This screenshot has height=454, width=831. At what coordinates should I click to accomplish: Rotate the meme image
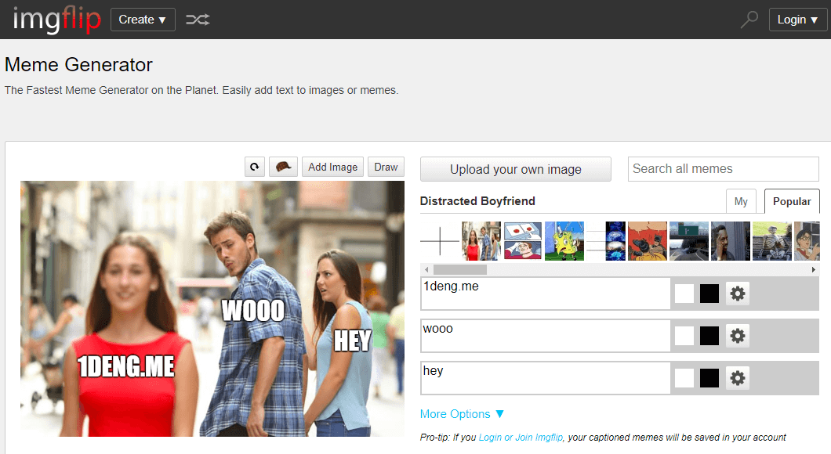click(x=254, y=167)
